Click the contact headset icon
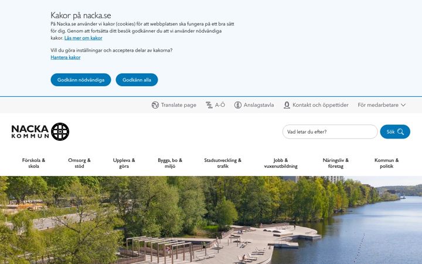Viewport: 422px width, 264px height. click(287, 105)
